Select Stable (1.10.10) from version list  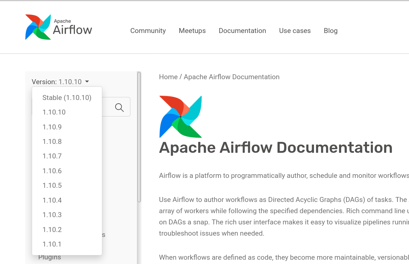(67, 98)
